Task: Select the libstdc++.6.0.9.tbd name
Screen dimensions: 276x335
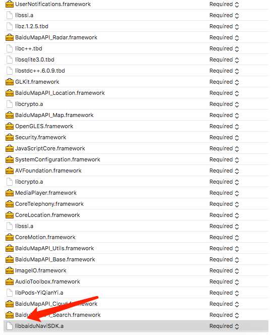Action: click(x=40, y=71)
